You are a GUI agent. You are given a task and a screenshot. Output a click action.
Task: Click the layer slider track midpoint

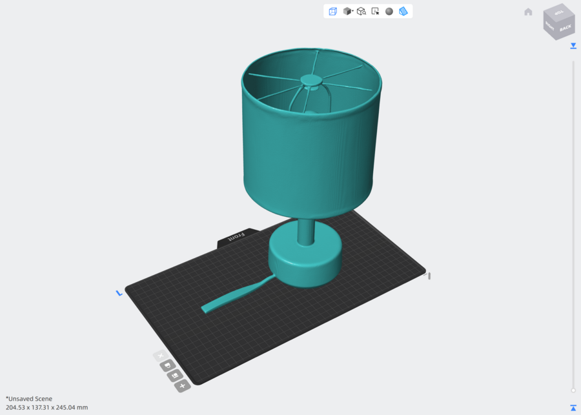tap(573, 225)
